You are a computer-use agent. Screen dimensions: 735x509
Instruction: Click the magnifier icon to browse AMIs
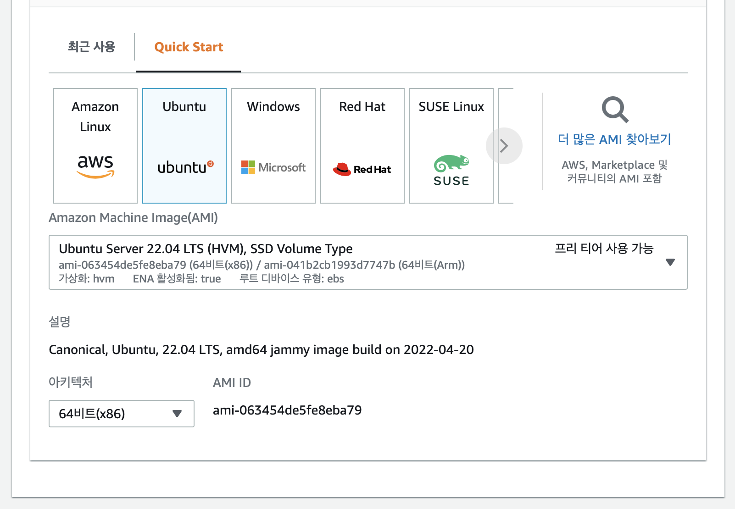click(615, 110)
